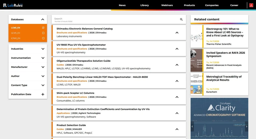The height and width of the screenshot is (139, 256).
Task: Open Oligonucleotide Therapeutics Solution Guide title
Action: [x=83, y=61]
